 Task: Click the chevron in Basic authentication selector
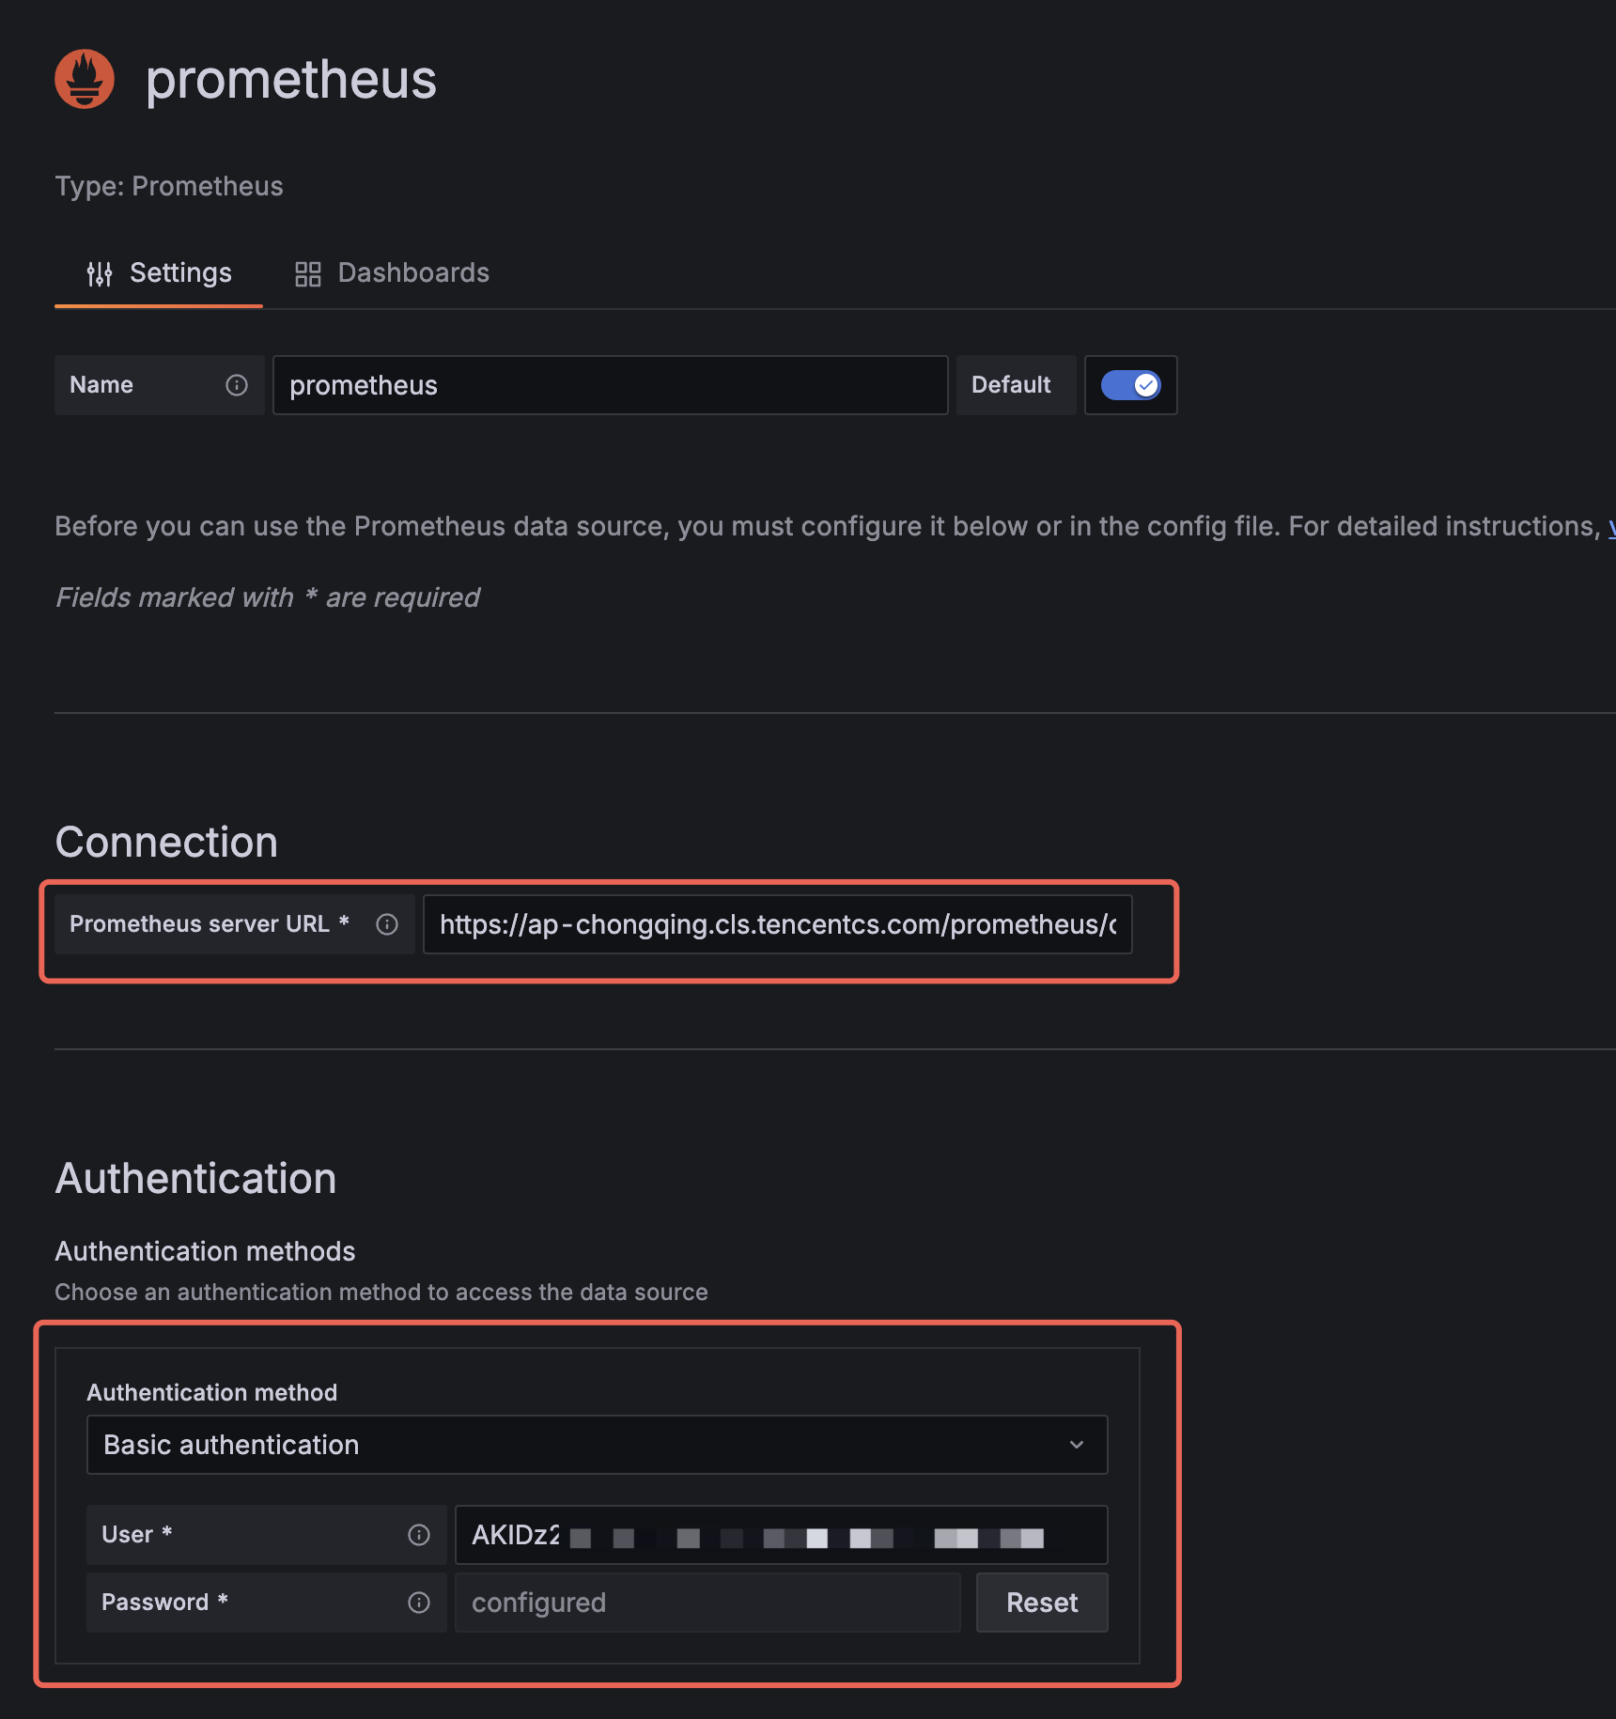click(x=1077, y=1445)
